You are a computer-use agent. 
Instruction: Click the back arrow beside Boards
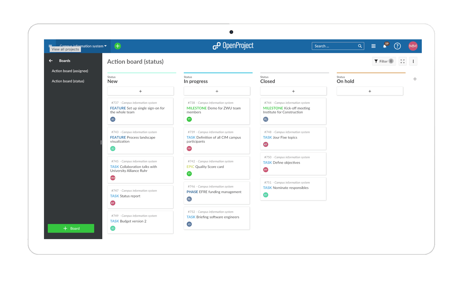[51, 61]
